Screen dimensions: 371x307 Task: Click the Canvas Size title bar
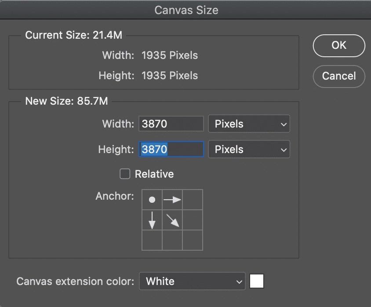tap(186, 10)
